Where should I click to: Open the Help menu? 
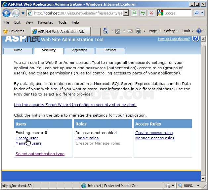(75, 22)
